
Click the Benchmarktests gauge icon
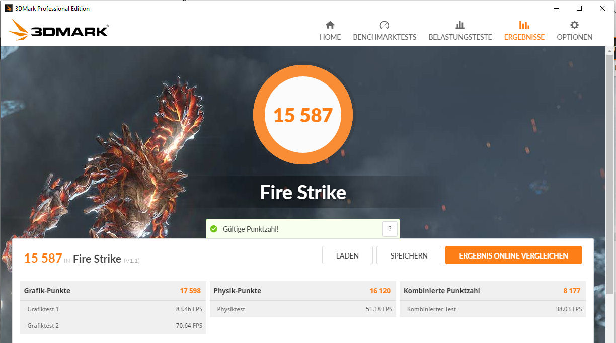tap(384, 25)
